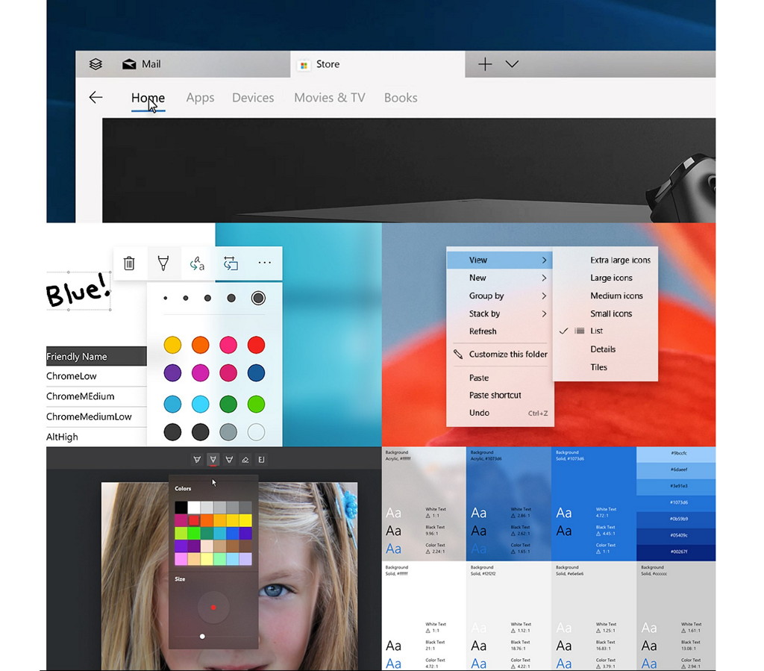Choose Undo in the context menu
This screenshot has width=764, height=671.
tap(500, 413)
